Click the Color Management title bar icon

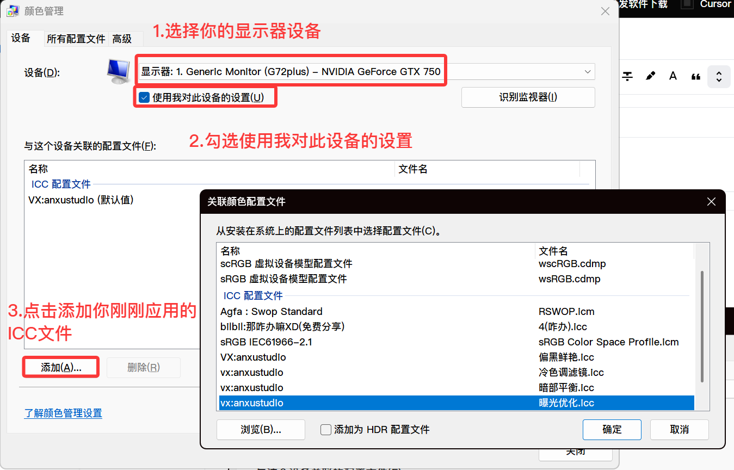click(x=13, y=11)
